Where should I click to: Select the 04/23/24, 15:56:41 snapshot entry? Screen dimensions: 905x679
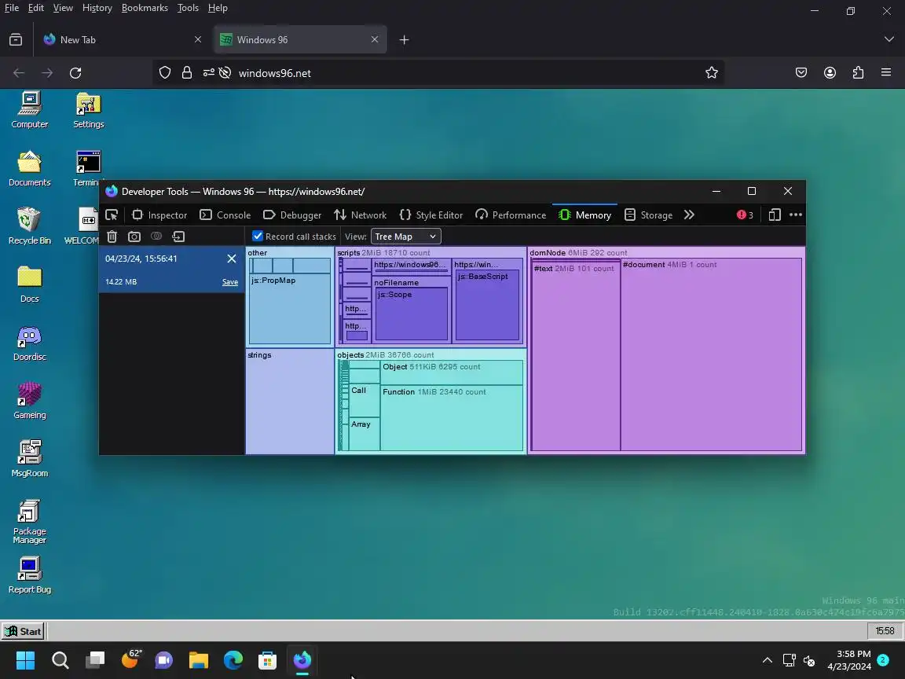tap(172, 270)
